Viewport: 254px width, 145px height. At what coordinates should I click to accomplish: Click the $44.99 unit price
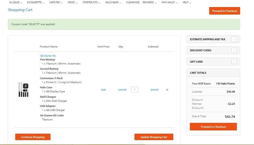coord(122,90)
